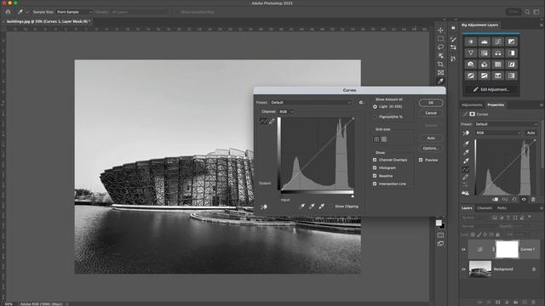Pick the black point eyedropper in the Curves dialog

(302, 207)
